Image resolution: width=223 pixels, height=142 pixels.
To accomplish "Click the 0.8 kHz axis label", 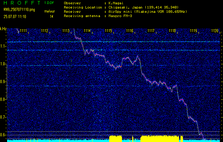I will [3, 99].
